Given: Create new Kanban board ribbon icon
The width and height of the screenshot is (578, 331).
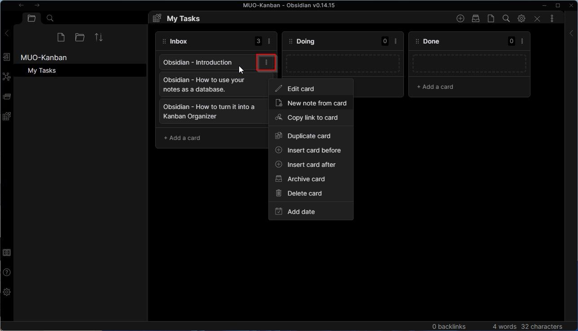Looking at the screenshot, I should [x=7, y=116].
